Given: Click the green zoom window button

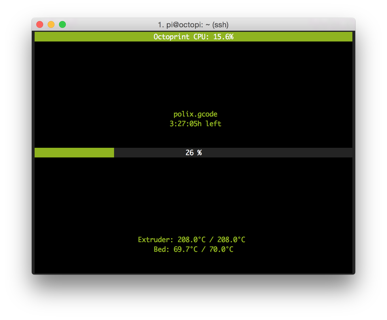Looking at the screenshot, I should 62,24.
